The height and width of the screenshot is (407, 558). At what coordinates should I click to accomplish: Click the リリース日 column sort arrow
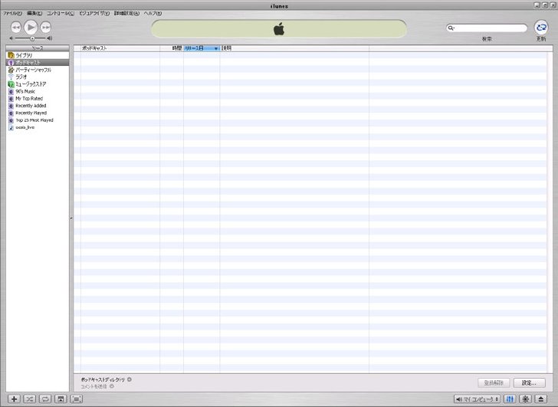(x=216, y=48)
